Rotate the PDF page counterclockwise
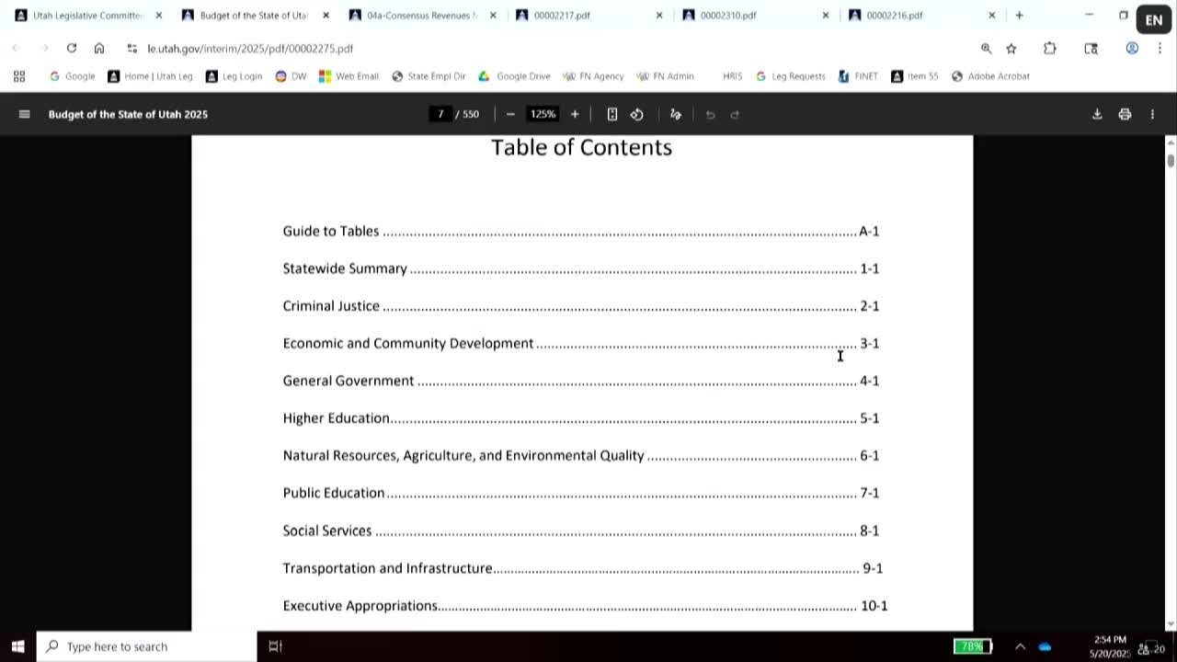 pyautogui.click(x=636, y=114)
